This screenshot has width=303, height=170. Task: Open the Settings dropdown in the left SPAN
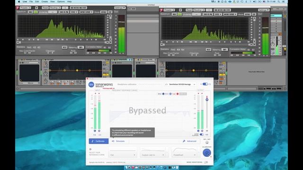pyautogui.click(x=120, y=8)
